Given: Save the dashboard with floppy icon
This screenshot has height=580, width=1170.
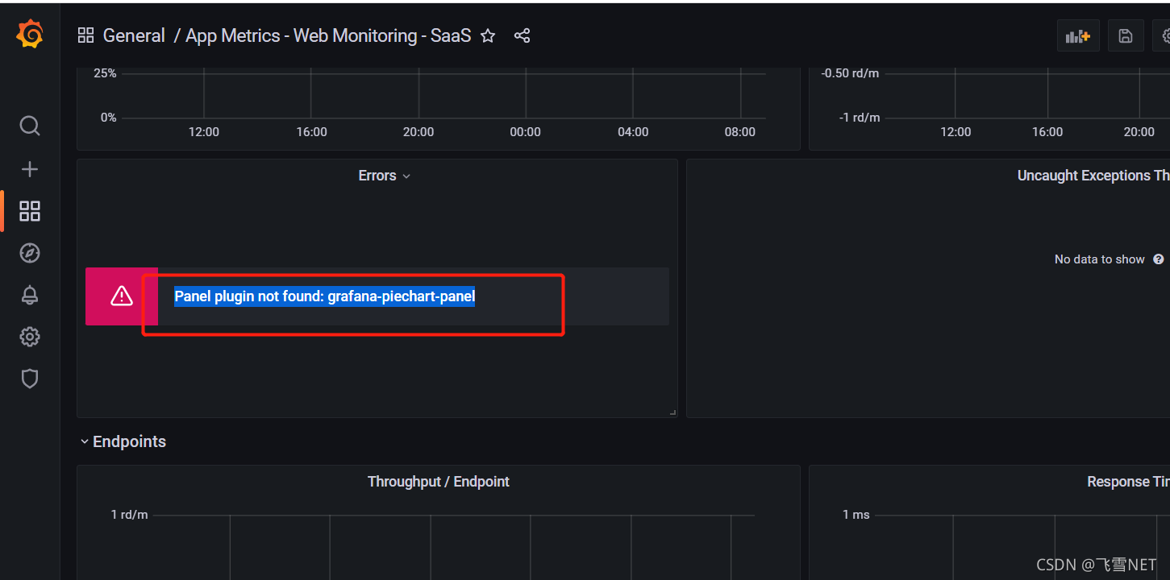Looking at the screenshot, I should [x=1126, y=35].
